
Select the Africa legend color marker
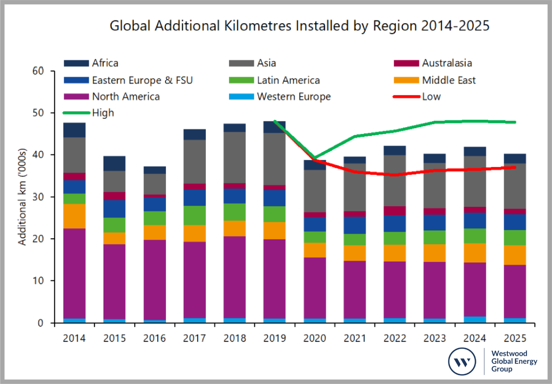[76, 63]
